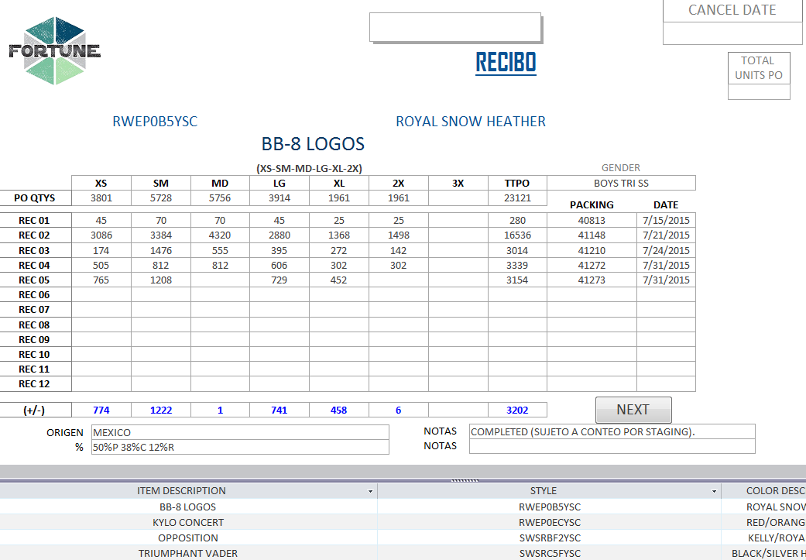
Task: Click the Fortune logo image
Action: point(54,50)
